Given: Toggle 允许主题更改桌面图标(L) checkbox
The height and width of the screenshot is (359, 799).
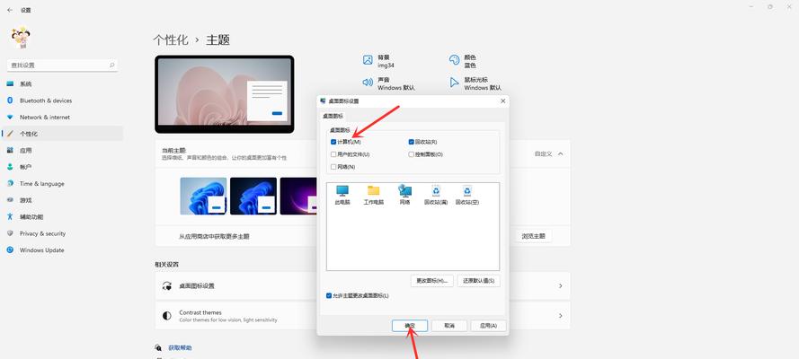Looking at the screenshot, I should (329, 295).
